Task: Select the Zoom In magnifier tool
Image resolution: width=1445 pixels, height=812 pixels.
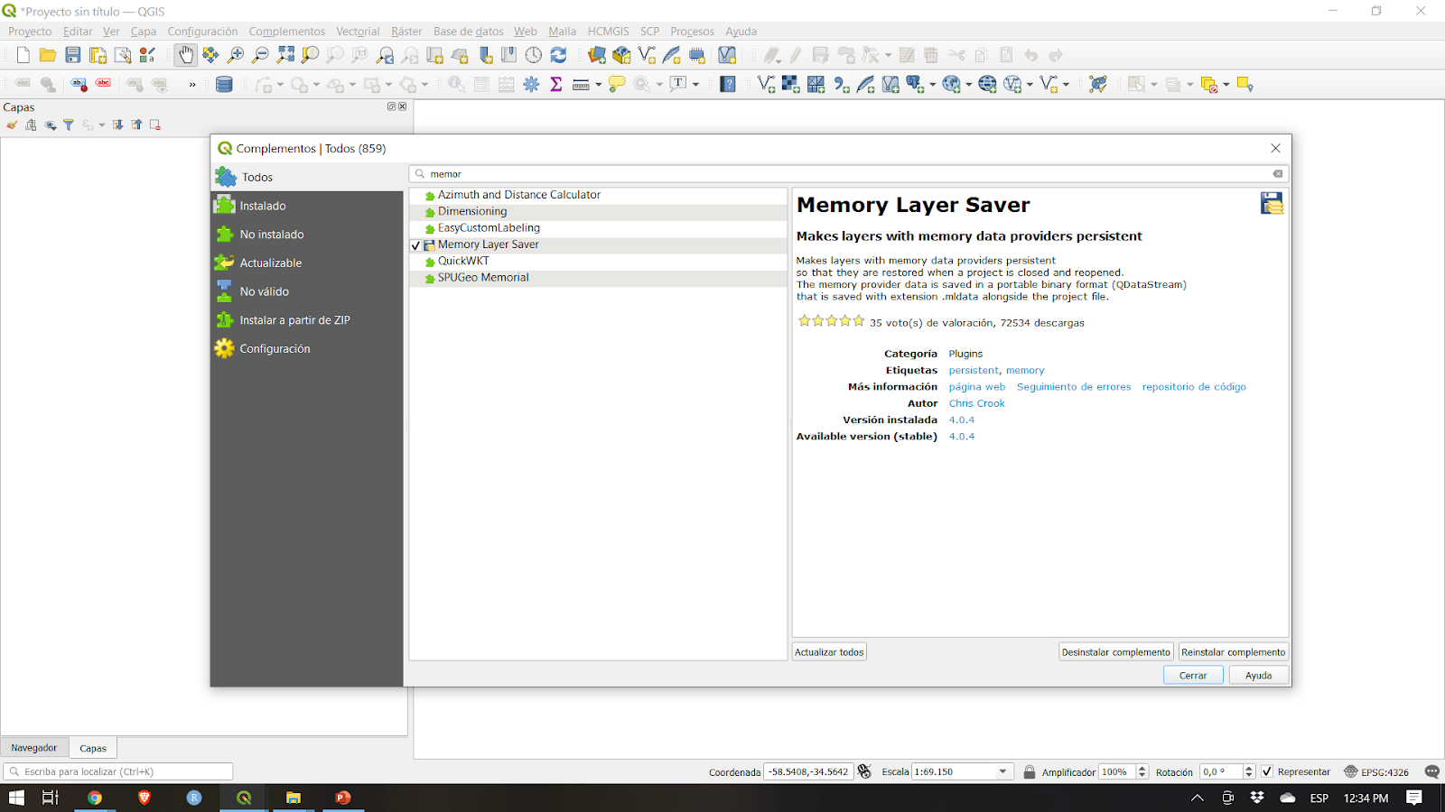Action: 236,55
